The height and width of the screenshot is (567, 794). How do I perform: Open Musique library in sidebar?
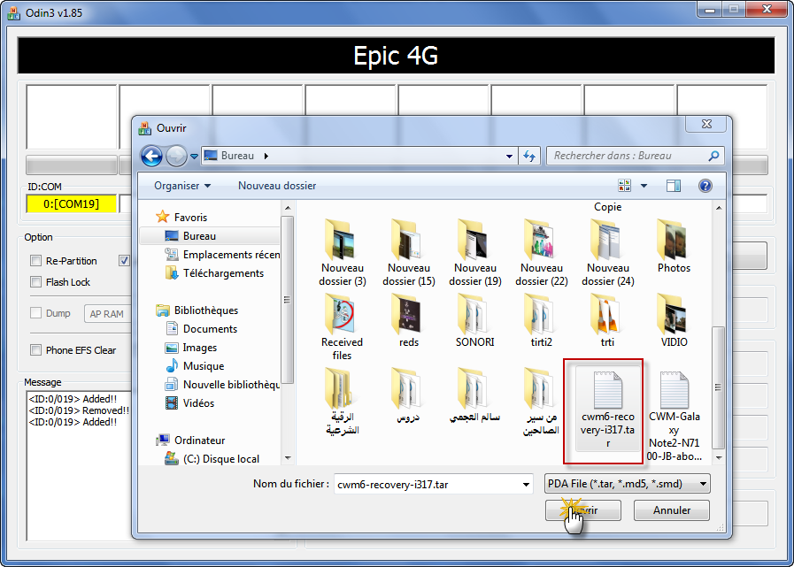pos(195,366)
